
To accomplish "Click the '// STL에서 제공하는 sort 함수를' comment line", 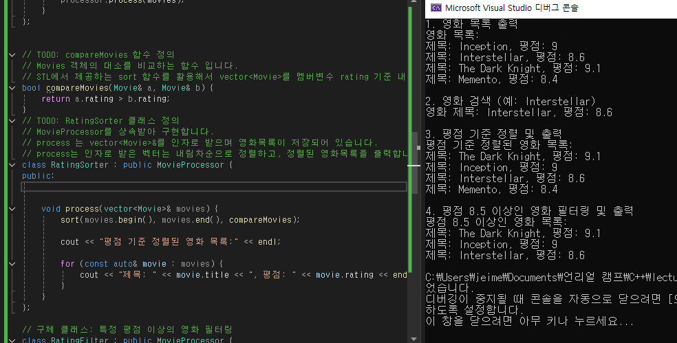I will 214,77.
